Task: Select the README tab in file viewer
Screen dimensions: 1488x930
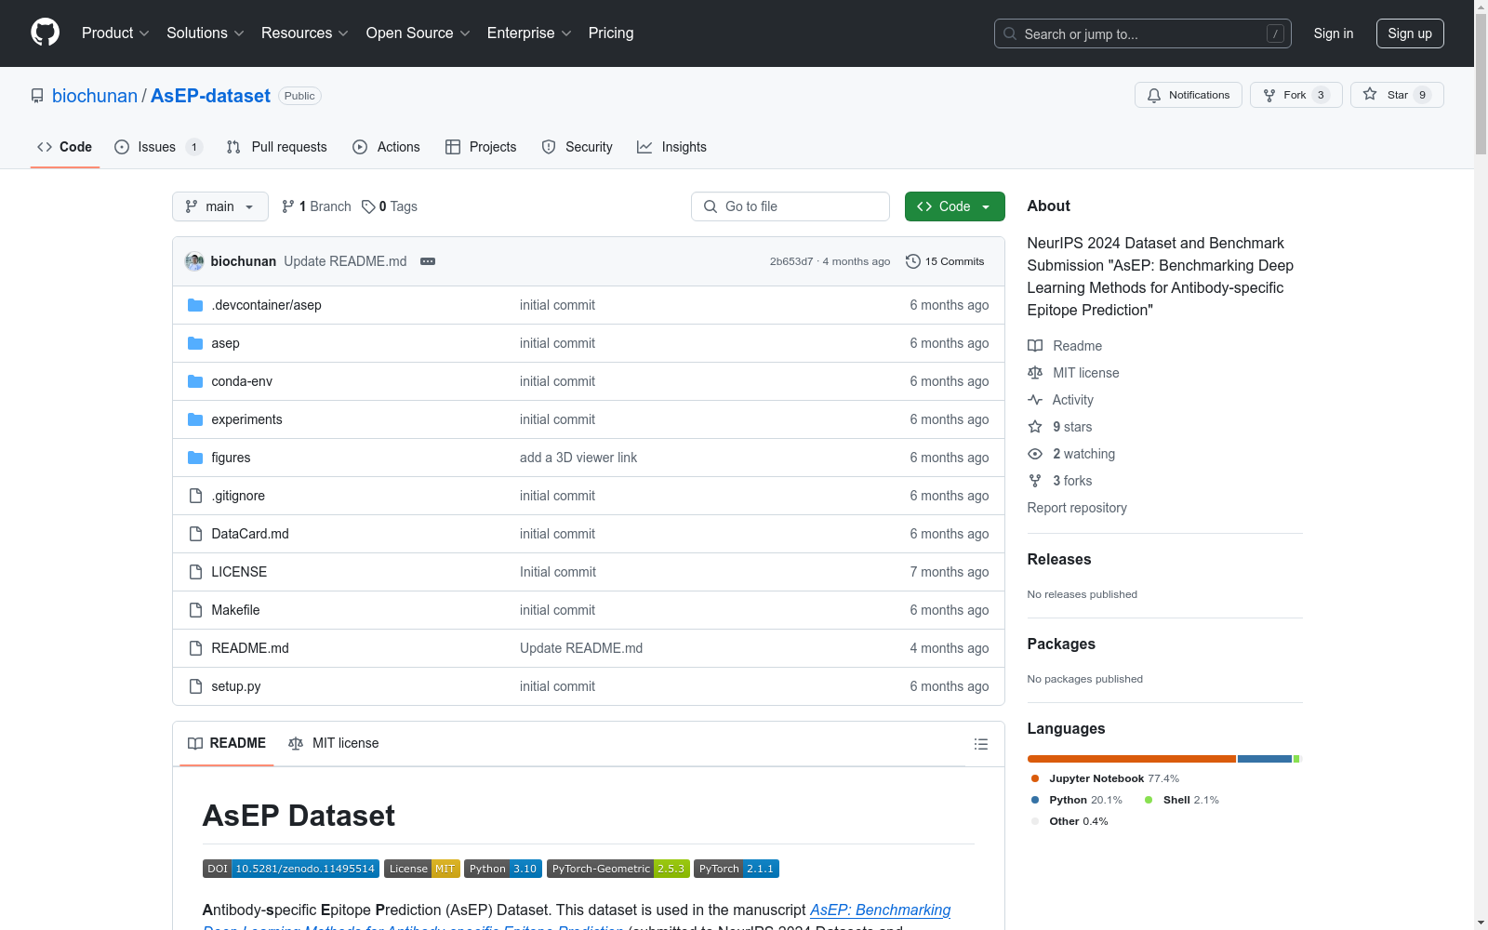Action: coord(227,743)
